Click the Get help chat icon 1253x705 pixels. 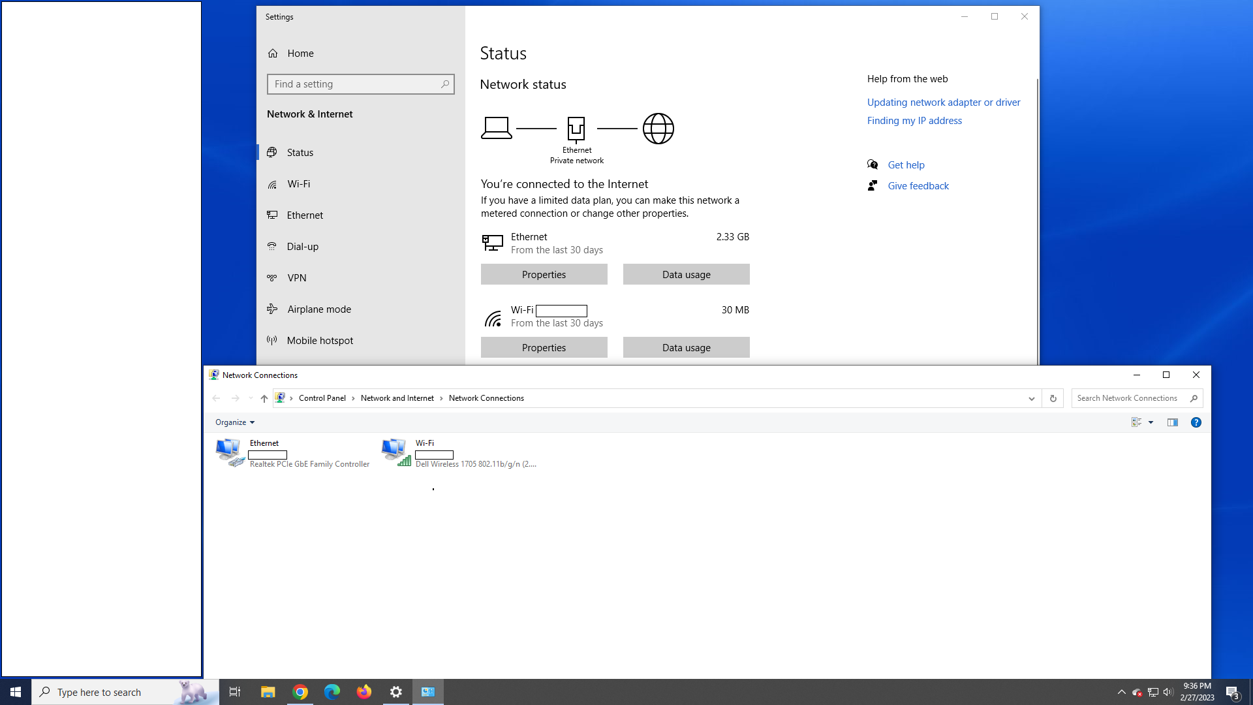tap(873, 164)
